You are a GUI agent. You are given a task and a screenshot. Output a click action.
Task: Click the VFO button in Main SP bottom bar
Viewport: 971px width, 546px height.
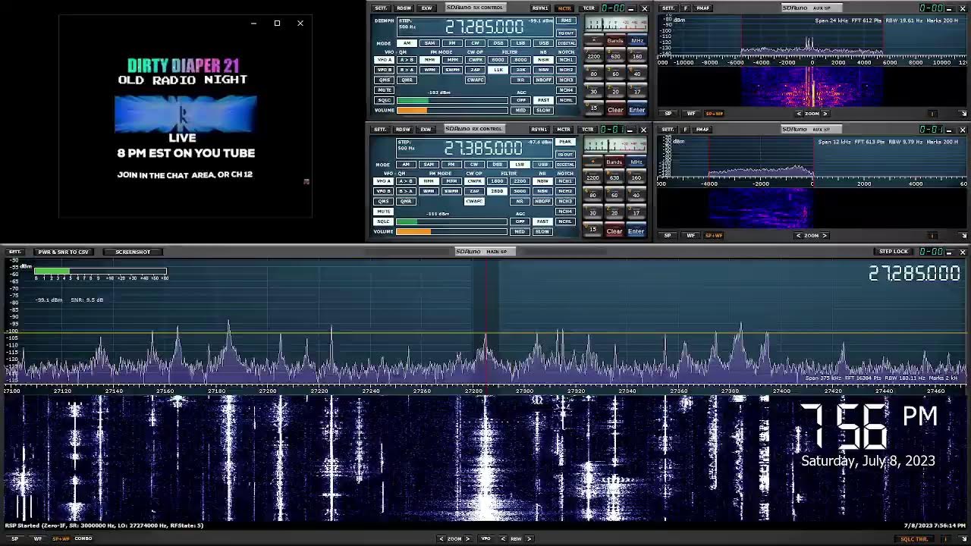[x=485, y=538]
